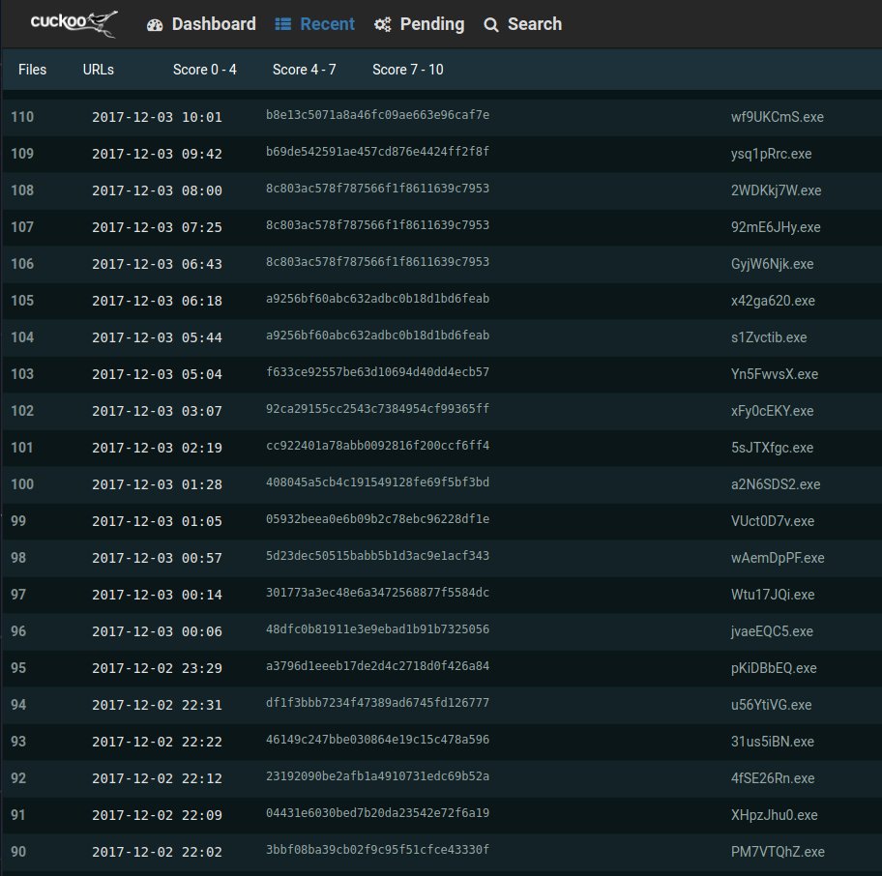Click timestamp 2017-12-03 06:43
Image resolution: width=882 pixels, height=876 pixels.
point(157,264)
